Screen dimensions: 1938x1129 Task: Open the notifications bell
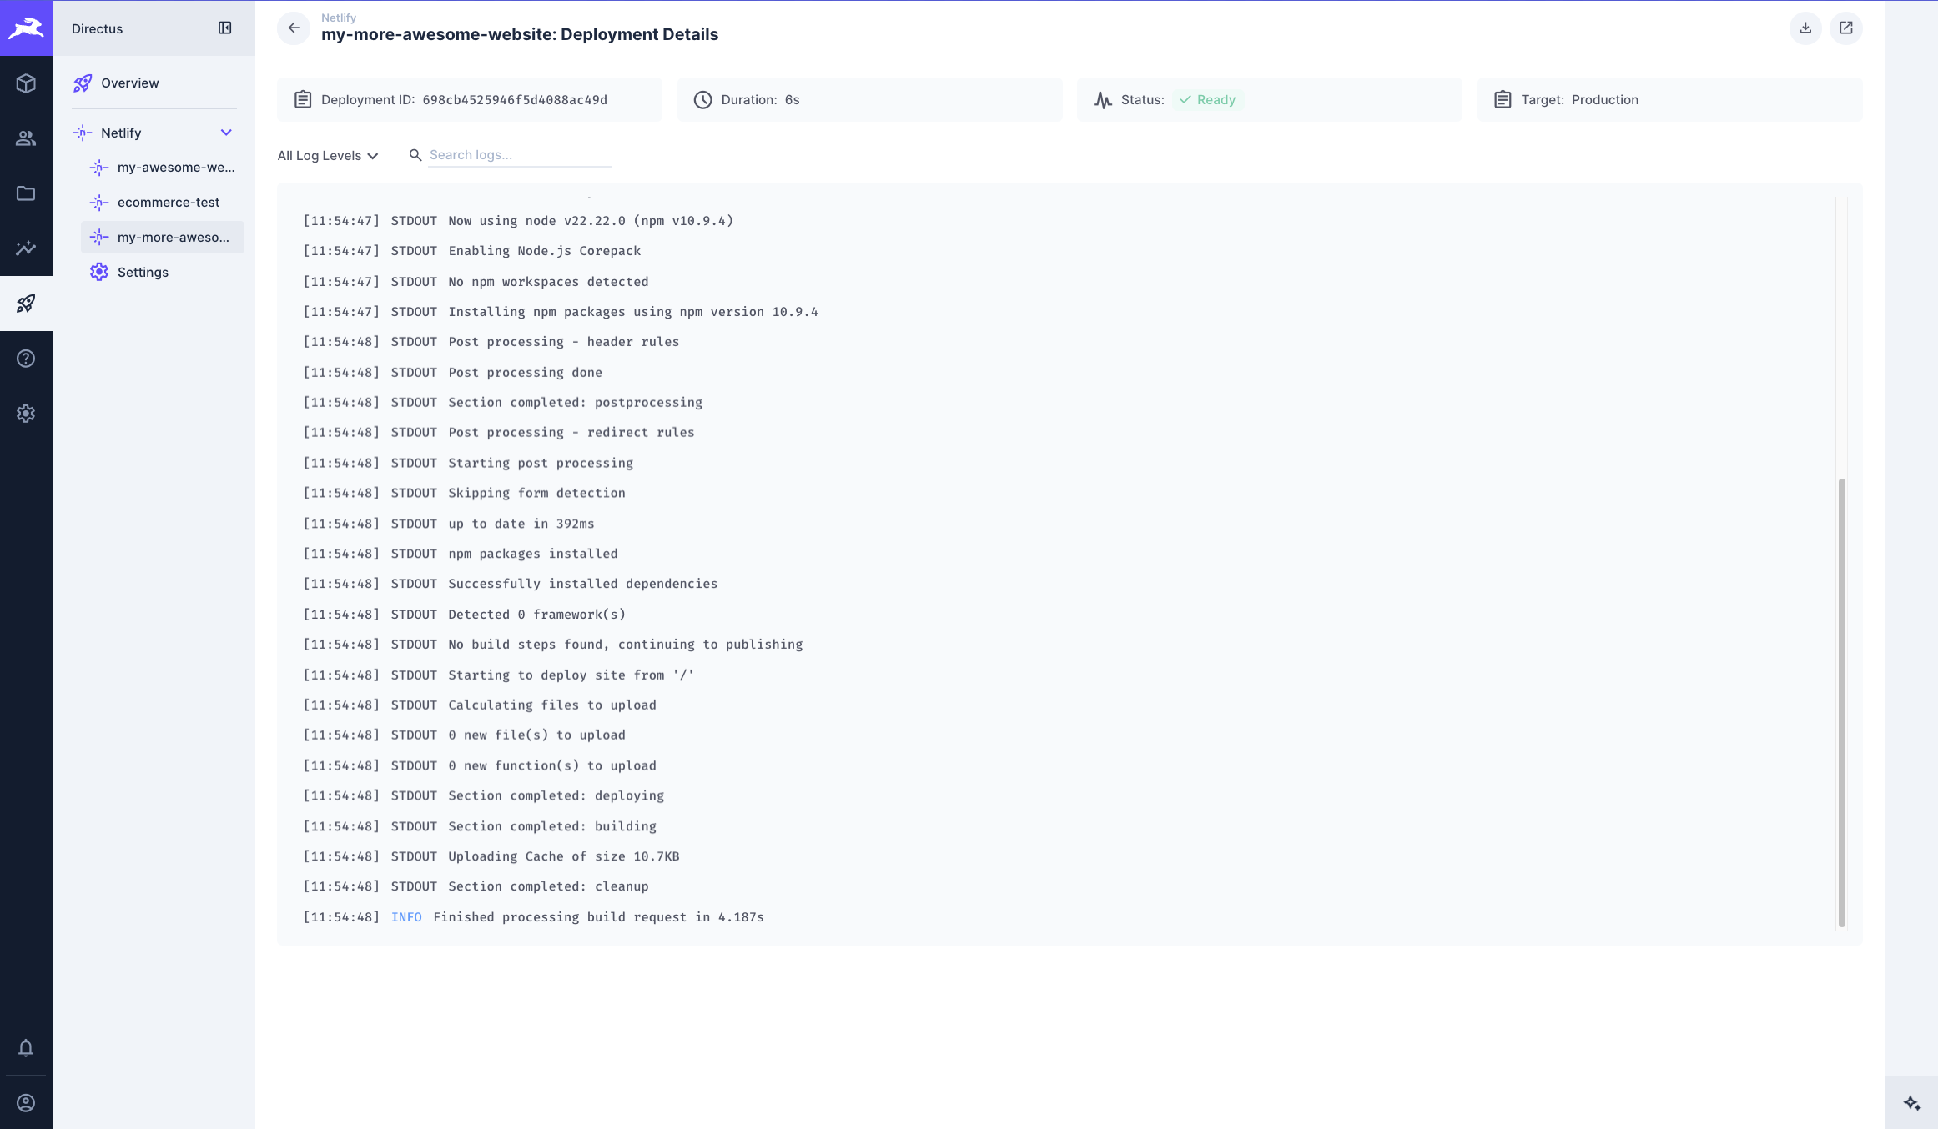click(26, 1047)
